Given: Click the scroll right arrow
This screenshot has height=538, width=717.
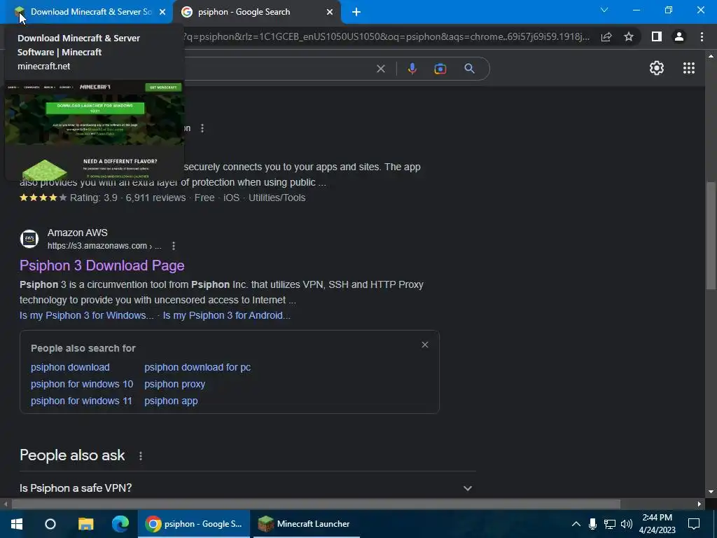Looking at the screenshot, I should pyautogui.click(x=699, y=504).
